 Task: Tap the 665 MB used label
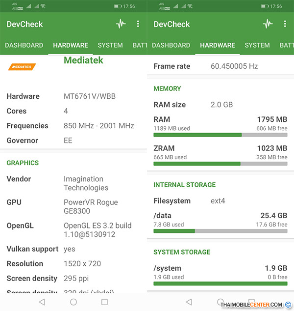coord(170,157)
